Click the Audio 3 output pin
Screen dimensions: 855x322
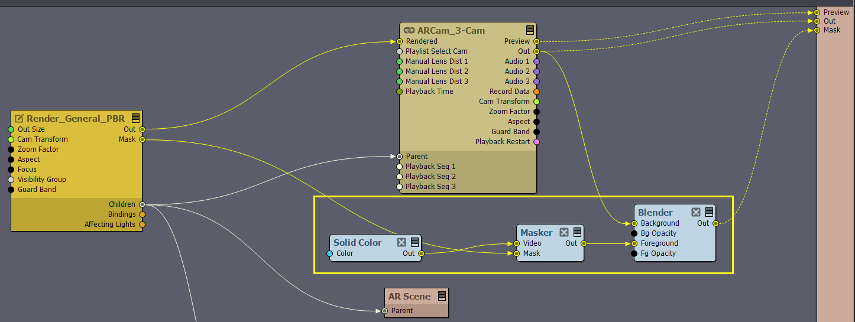(x=536, y=82)
